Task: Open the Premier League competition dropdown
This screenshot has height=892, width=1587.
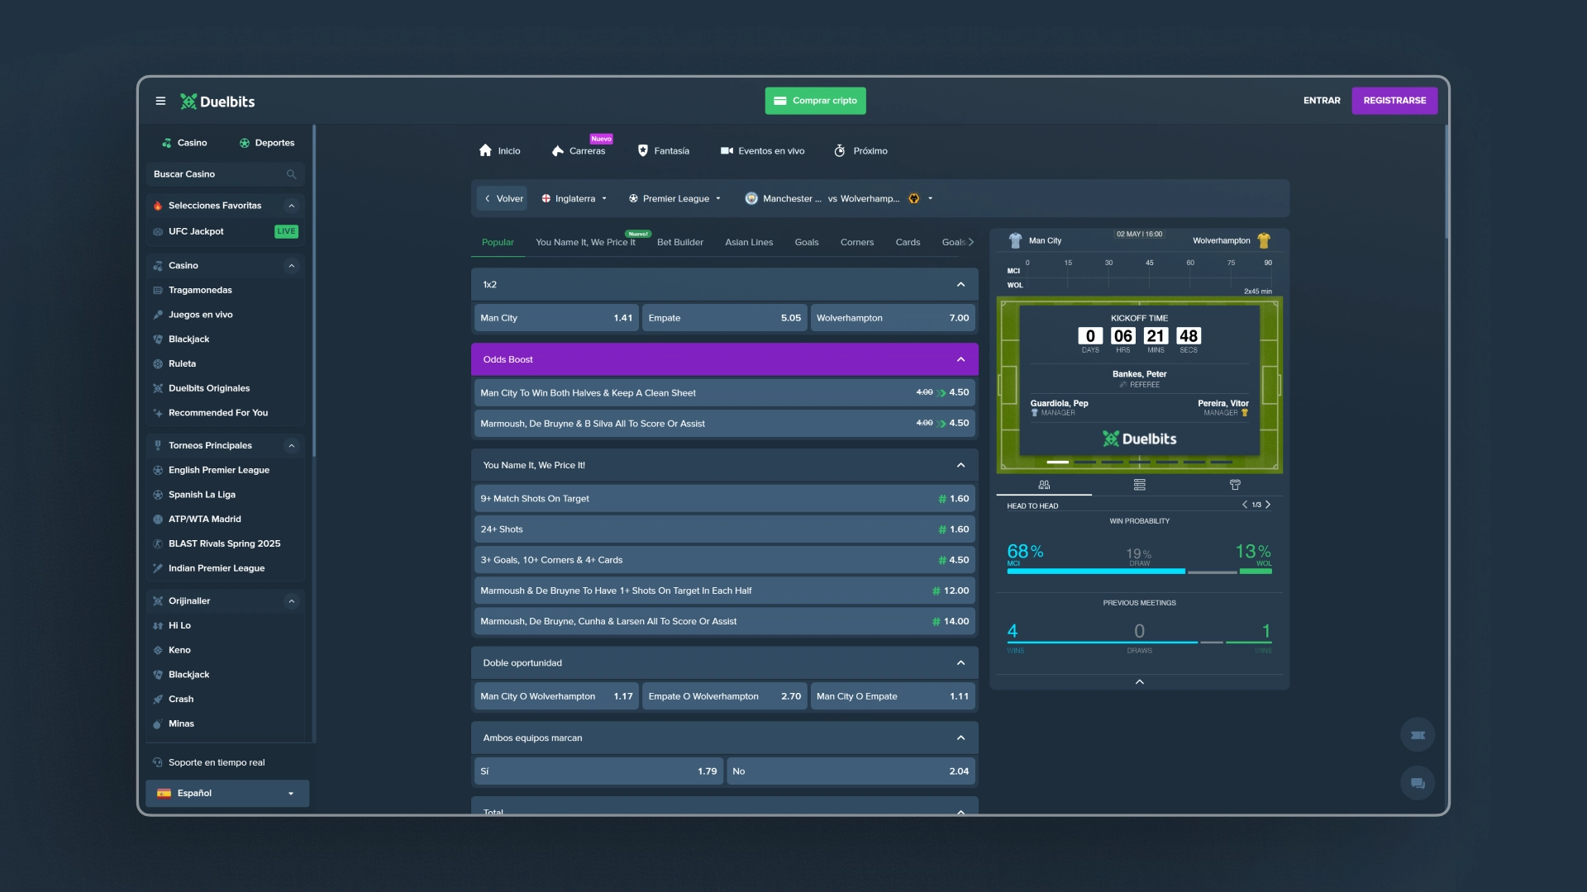Action: [674, 198]
